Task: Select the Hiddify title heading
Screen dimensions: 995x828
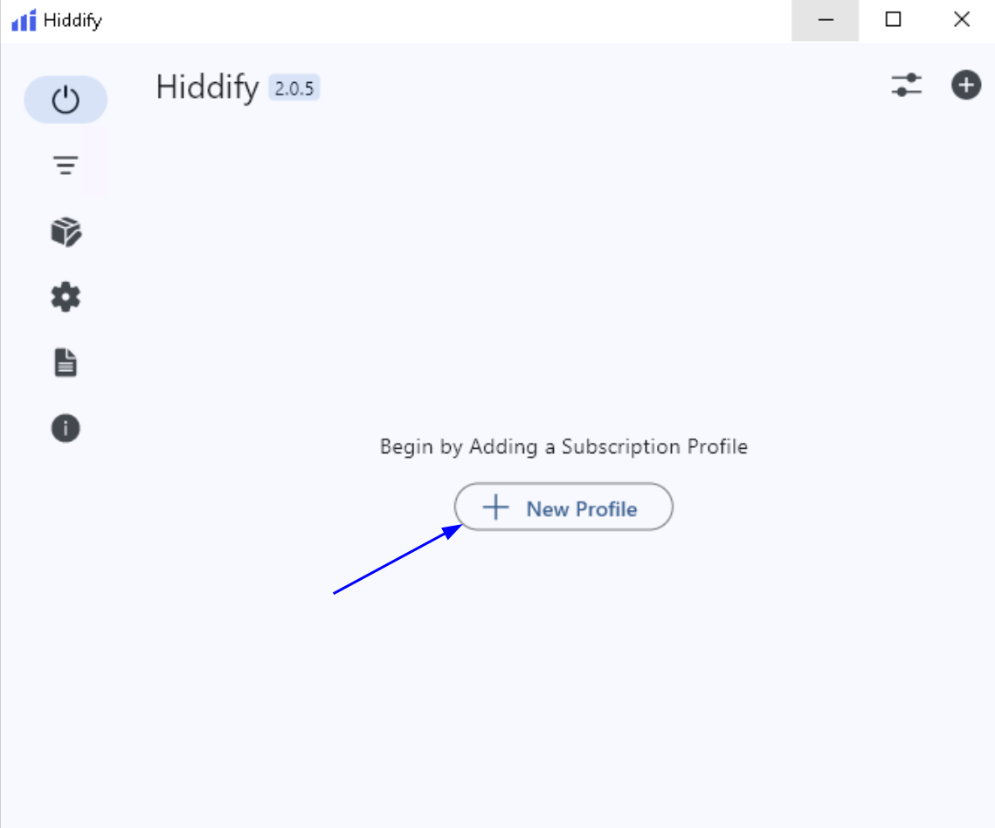Action: [x=206, y=87]
